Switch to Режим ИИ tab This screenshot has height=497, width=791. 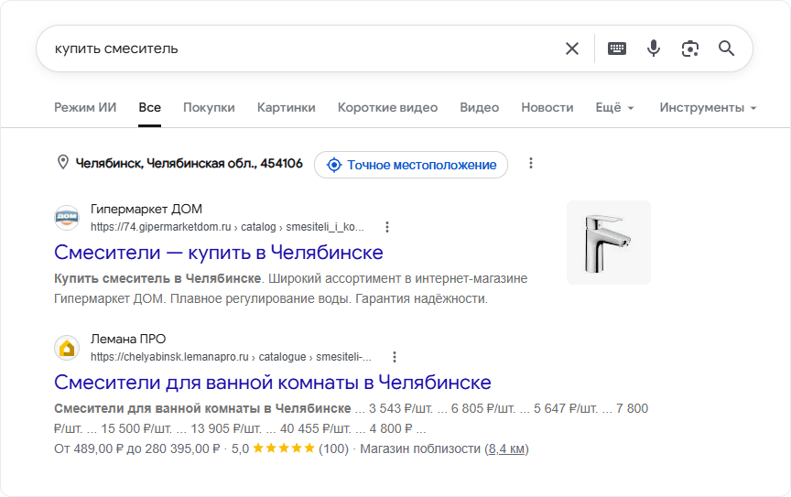(x=85, y=107)
